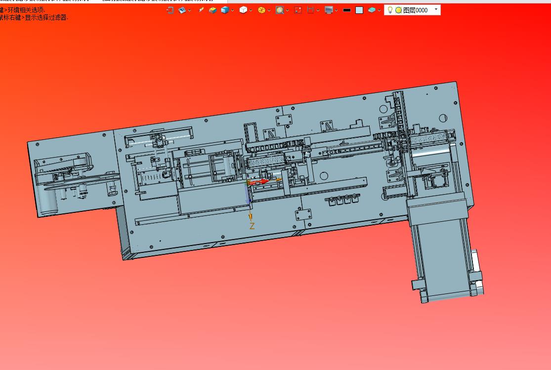Select the pencil tool icon
551x370 pixels.
(x=201, y=10)
